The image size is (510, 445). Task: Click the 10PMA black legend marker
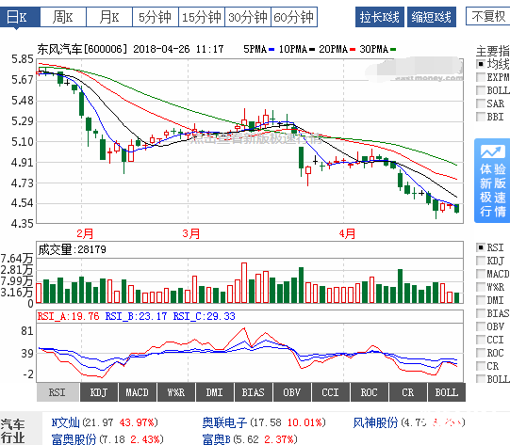[312, 50]
